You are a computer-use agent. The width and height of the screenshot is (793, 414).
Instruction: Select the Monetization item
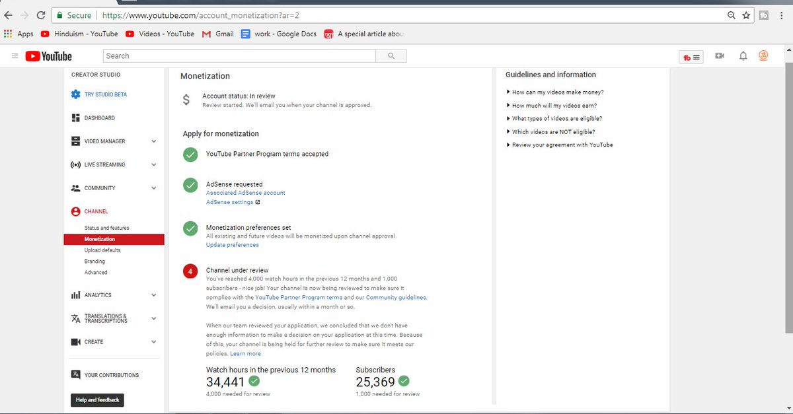114,239
